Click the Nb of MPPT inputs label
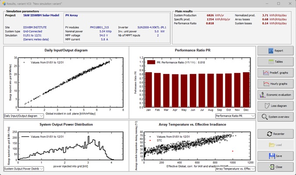 129,35
